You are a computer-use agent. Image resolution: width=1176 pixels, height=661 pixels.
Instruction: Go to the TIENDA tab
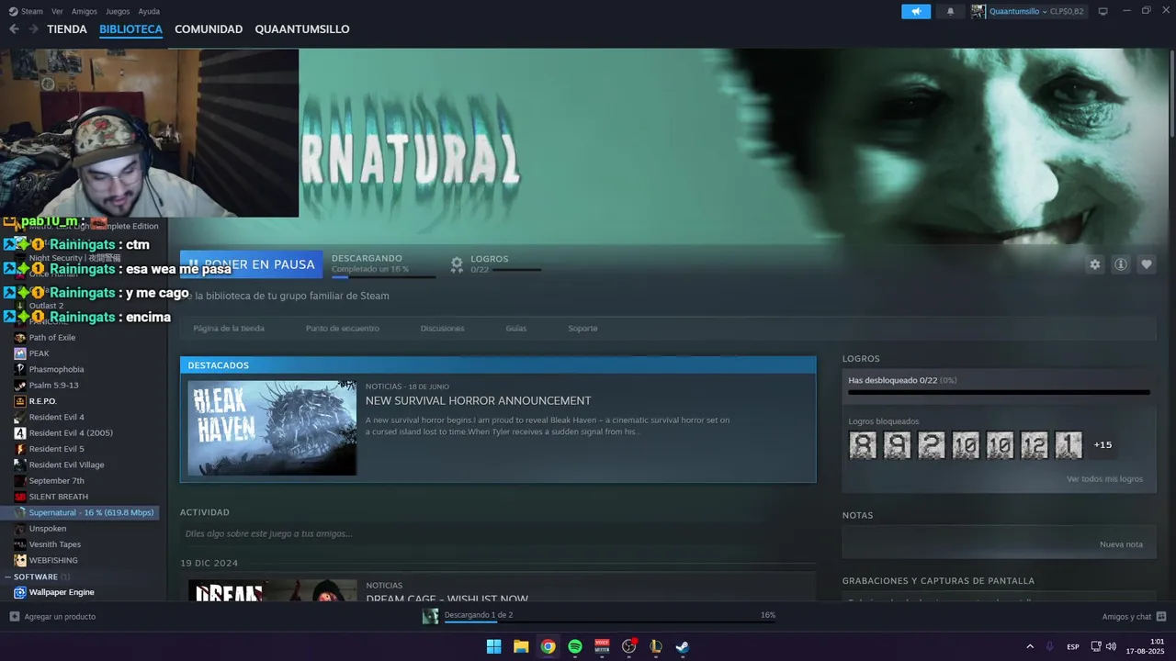[x=67, y=29]
